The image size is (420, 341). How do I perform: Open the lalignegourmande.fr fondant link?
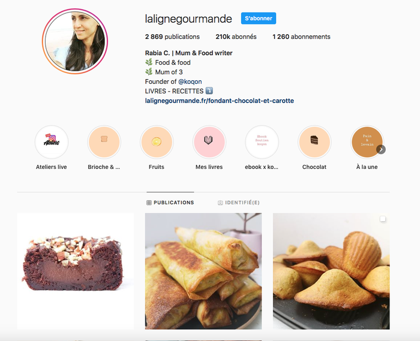click(220, 101)
